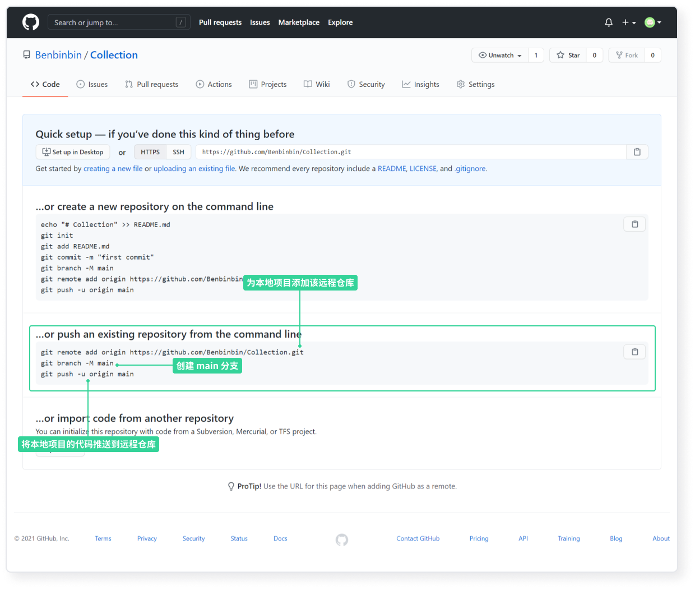Open the footer API link
The image size is (695, 590).
(523, 538)
